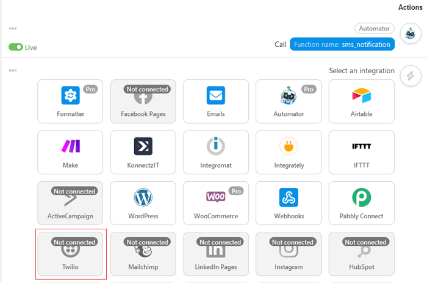The width and height of the screenshot is (427, 283).
Task: Click the Actions heading
Action: pos(410,7)
